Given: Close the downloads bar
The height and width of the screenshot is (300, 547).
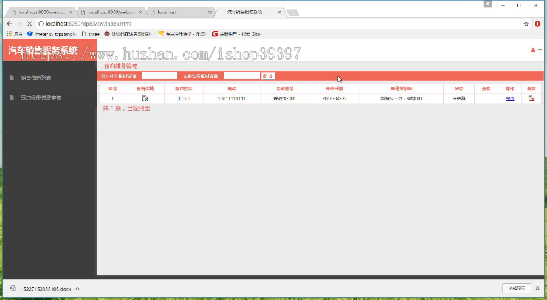Looking at the screenshot, I should (x=538, y=288).
